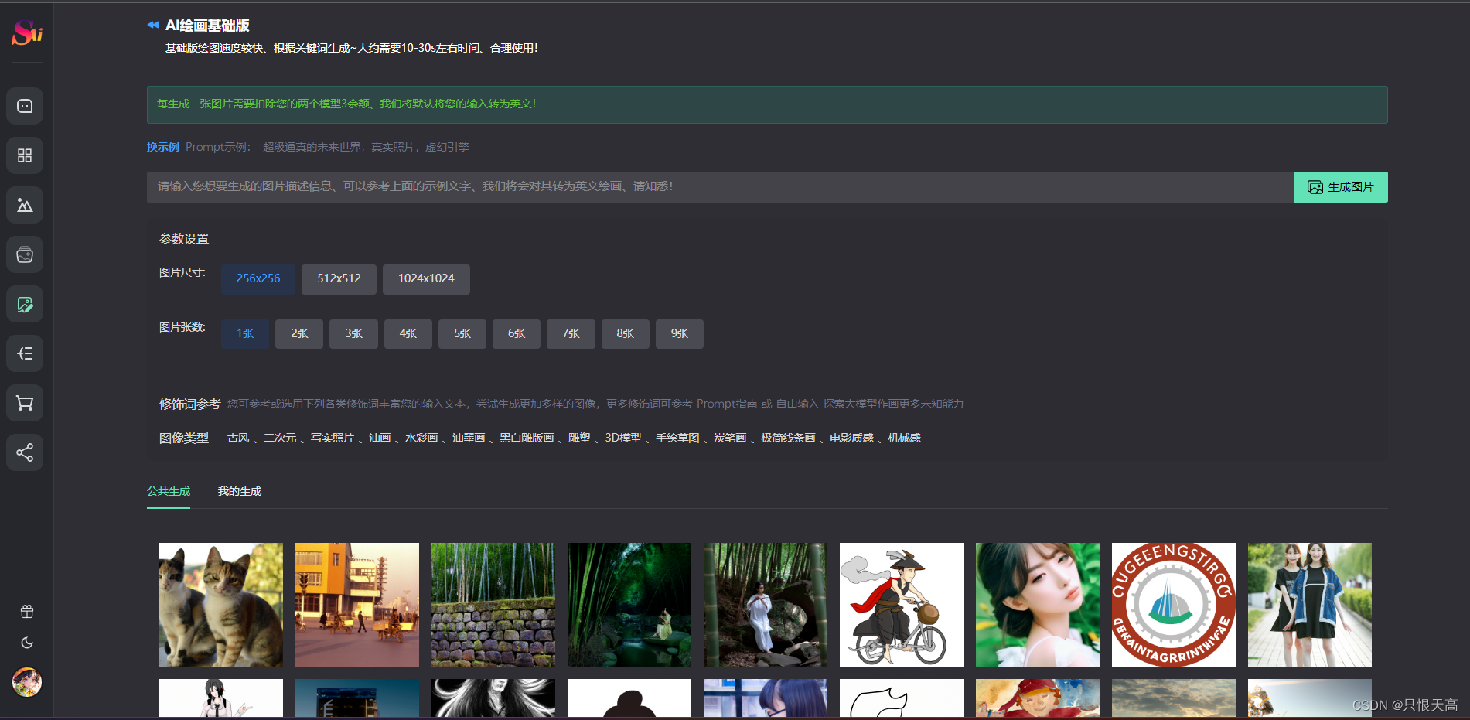1470x720 pixels.
Task: Select the 256x256 image size
Action: pos(258,279)
